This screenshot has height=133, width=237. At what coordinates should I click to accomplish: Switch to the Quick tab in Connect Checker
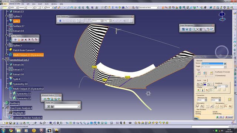[199, 81]
